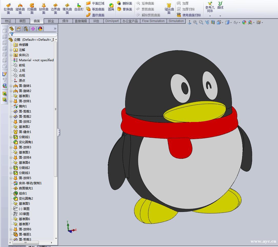Image resolution: width=278 pixels, height=247 pixels.
Task: Open the 曲线 (Curves) dropdown arrow
Action: [x=220, y=16]
